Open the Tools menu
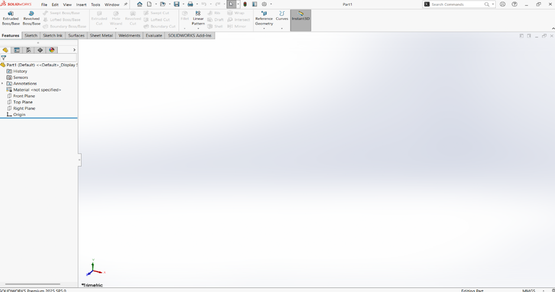Image resolution: width=555 pixels, height=292 pixels. tap(96, 5)
